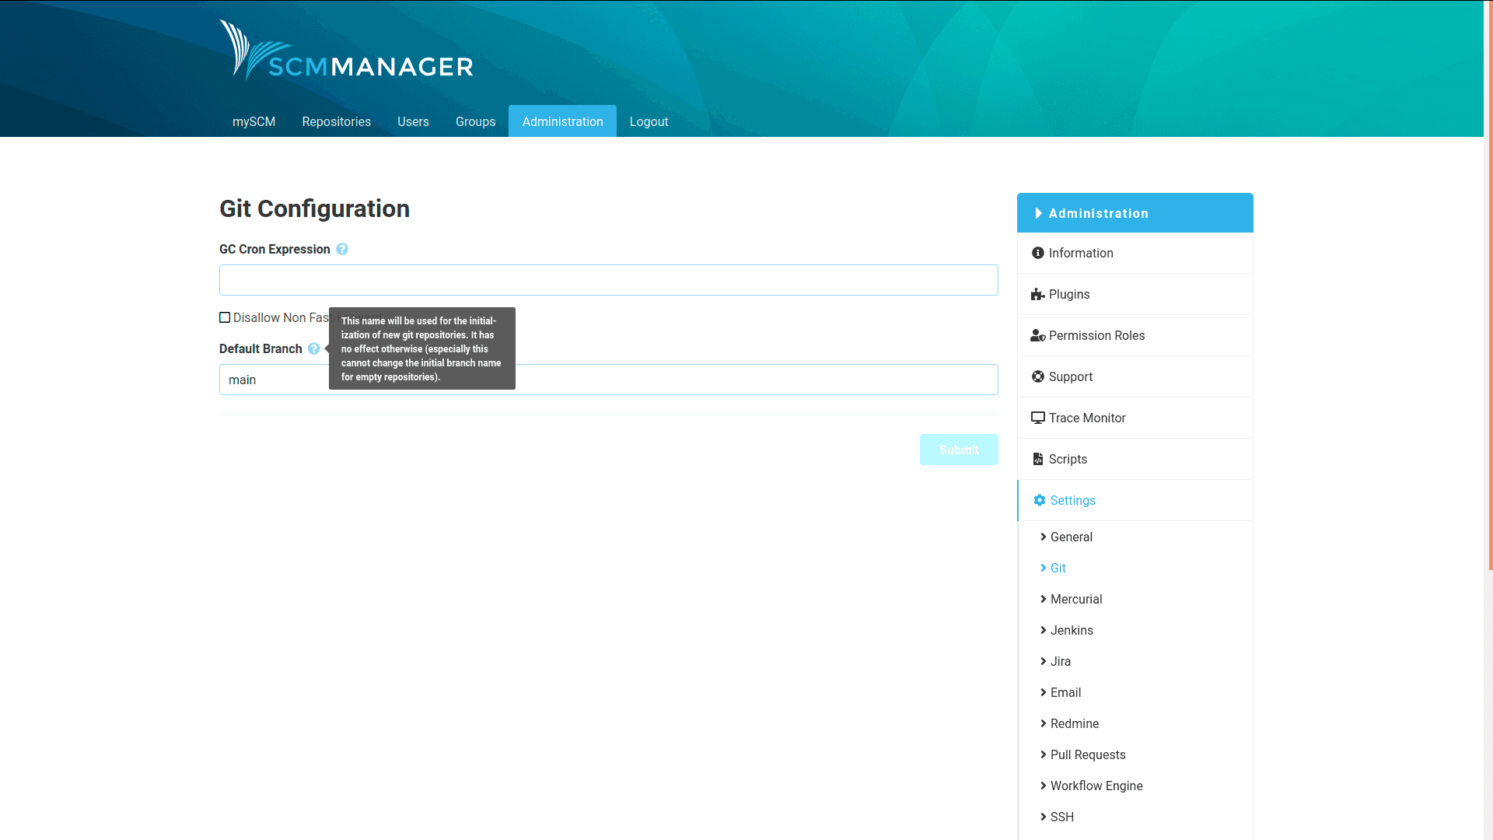Click the Permission Roles icon
The width and height of the screenshot is (1493, 840).
point(1038,335)
